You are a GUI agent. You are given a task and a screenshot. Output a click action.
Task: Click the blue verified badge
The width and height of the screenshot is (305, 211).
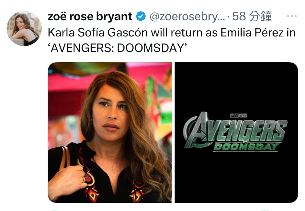pyautogui.click(x=140, y=17)
